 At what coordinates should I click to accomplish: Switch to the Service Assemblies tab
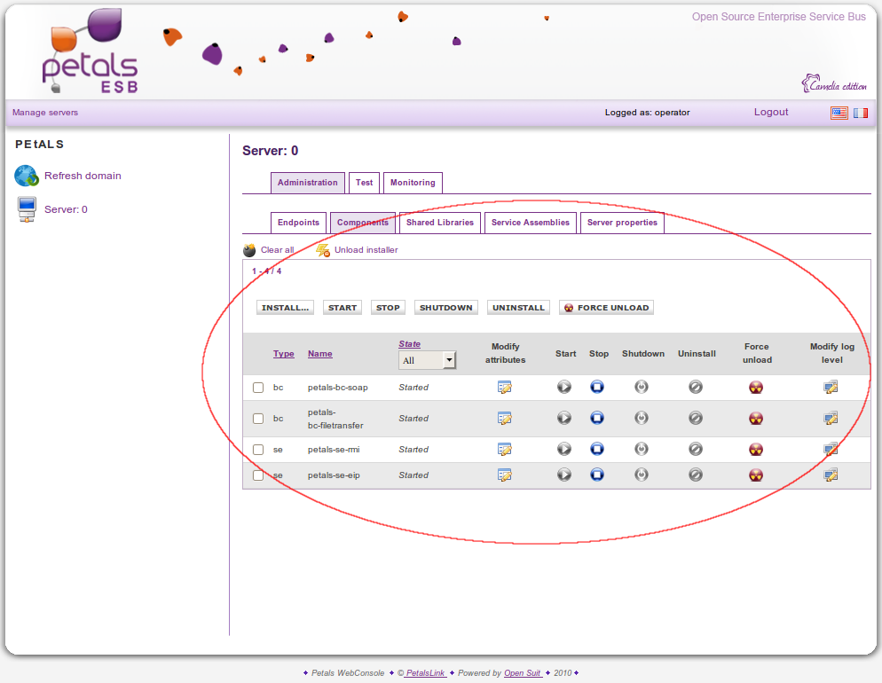tap(530, 223)
